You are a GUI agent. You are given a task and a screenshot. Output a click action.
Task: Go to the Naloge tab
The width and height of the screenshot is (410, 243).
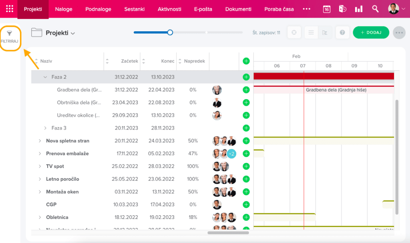point(64,9)
